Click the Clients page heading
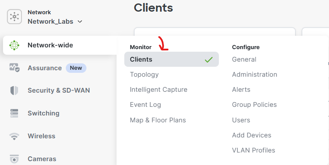Viewport: 329px width, 165px height. click(x=154, y=8)
